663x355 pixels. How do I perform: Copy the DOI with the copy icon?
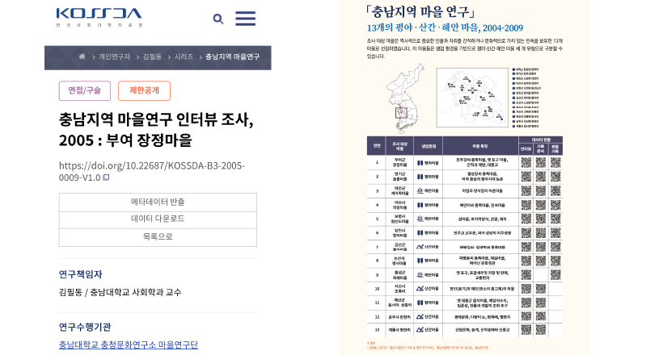[x=106, y=177]
